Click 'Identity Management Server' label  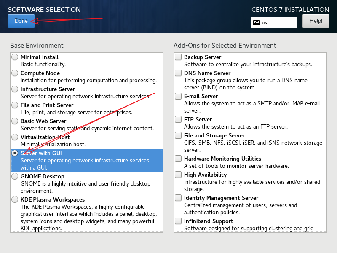tap(221, 198)
